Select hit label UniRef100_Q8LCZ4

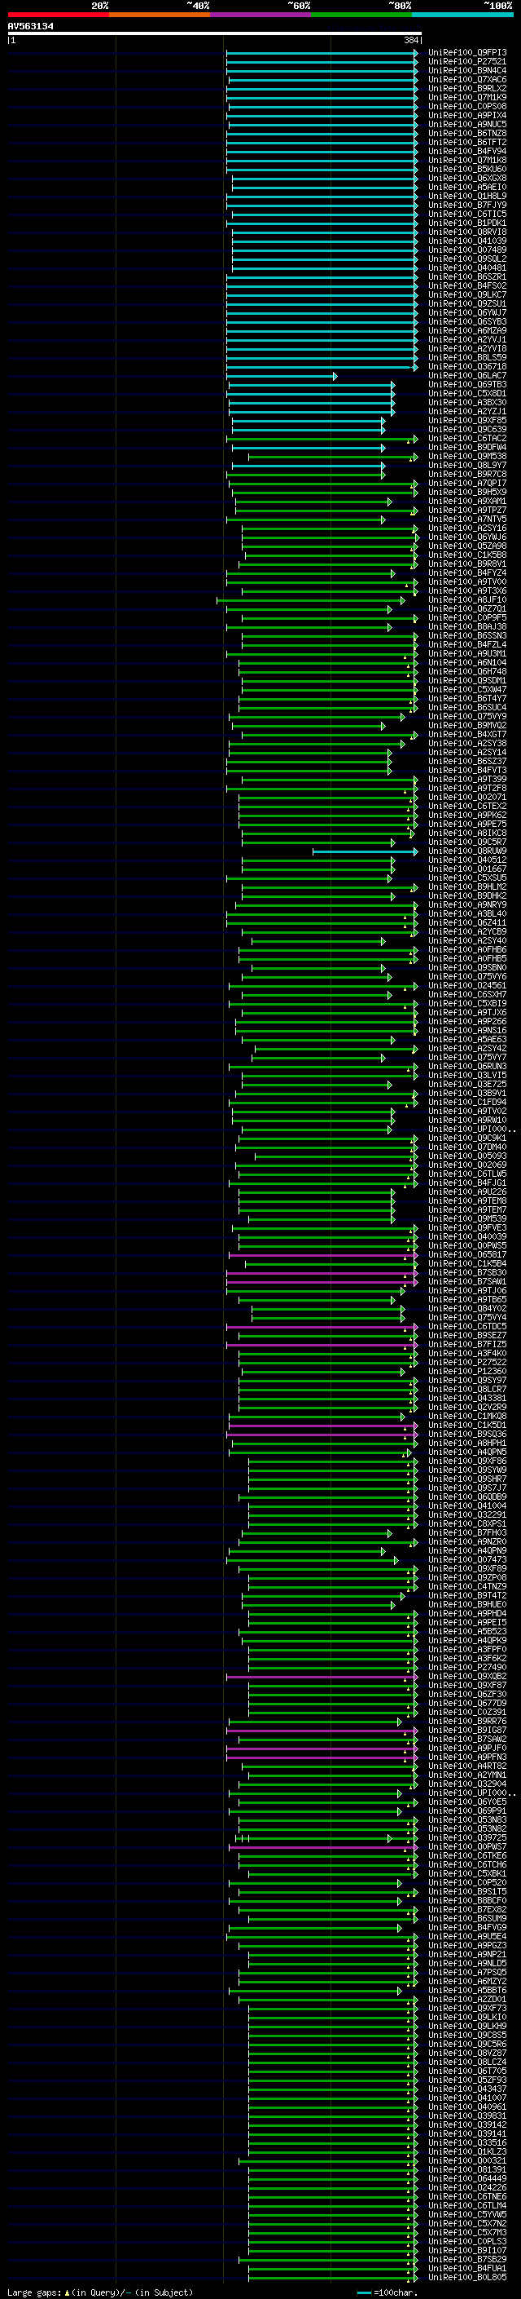tap(467, 2062)
